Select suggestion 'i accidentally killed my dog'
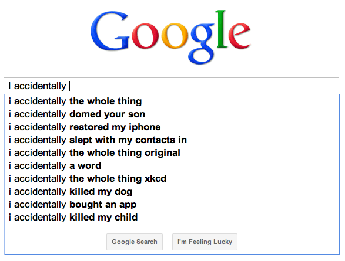This screenshot has height=261, width=345. click(172, 192)
